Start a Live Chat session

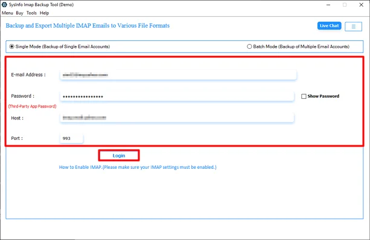click(x=329, y=26)
